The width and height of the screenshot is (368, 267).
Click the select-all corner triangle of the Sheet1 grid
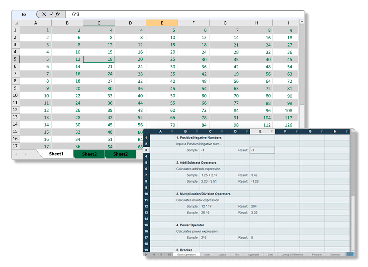coord(17,23)
